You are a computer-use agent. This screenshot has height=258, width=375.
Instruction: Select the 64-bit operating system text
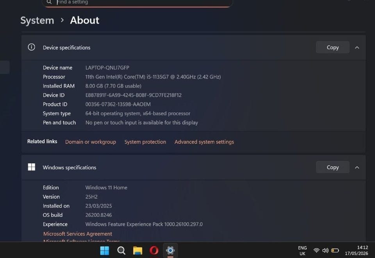(x=138, y=114)
